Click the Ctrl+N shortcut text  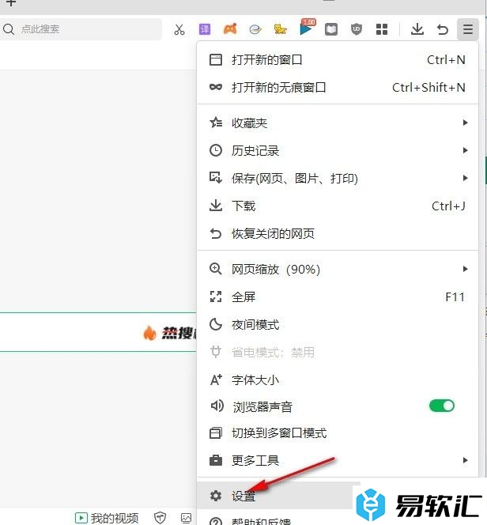point(446,60)
